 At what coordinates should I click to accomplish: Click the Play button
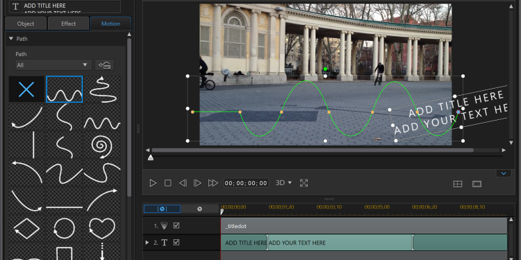153,183
